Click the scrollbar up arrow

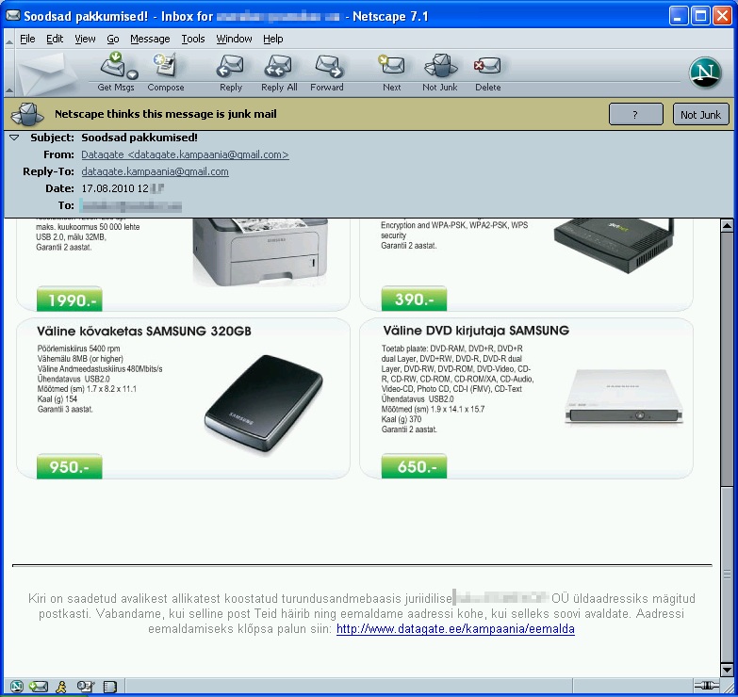pos(727,226)
